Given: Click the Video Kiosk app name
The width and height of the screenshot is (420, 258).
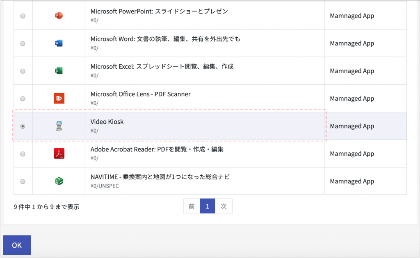Looking at the screenshot, I should (x=107, y=122).
